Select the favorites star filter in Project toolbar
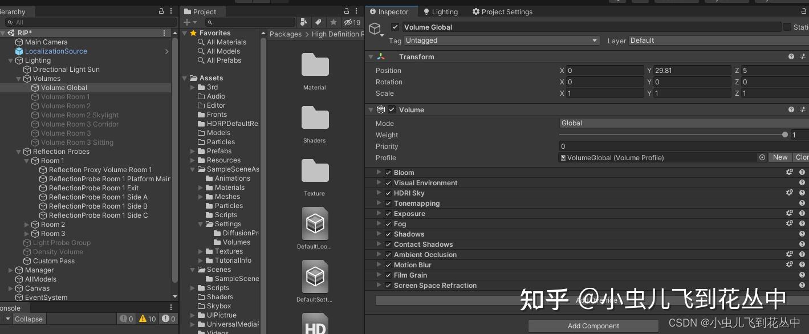809x334 pixels. [x=334, y=22]
